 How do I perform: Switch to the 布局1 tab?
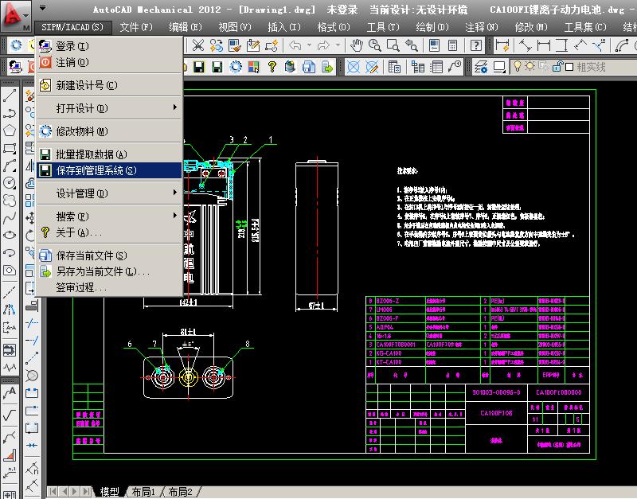click(x=144, y=492)
